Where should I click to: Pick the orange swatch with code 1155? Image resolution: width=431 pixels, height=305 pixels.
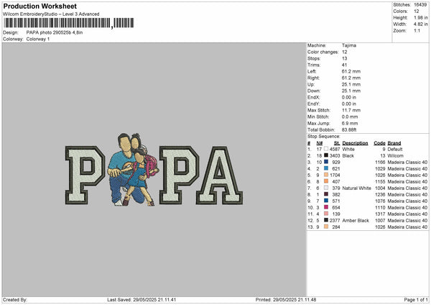pyautogui.click(x=326, y=181)
